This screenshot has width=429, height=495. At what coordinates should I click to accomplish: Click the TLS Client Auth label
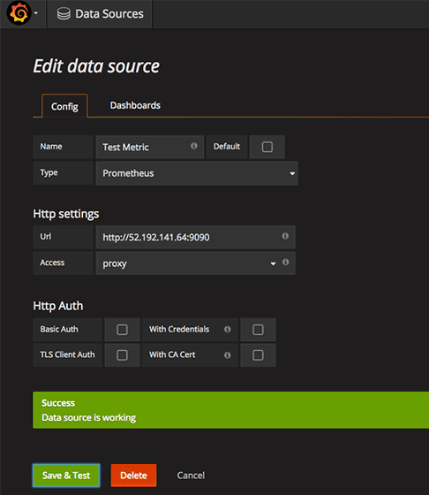click(x=67, y=354)
